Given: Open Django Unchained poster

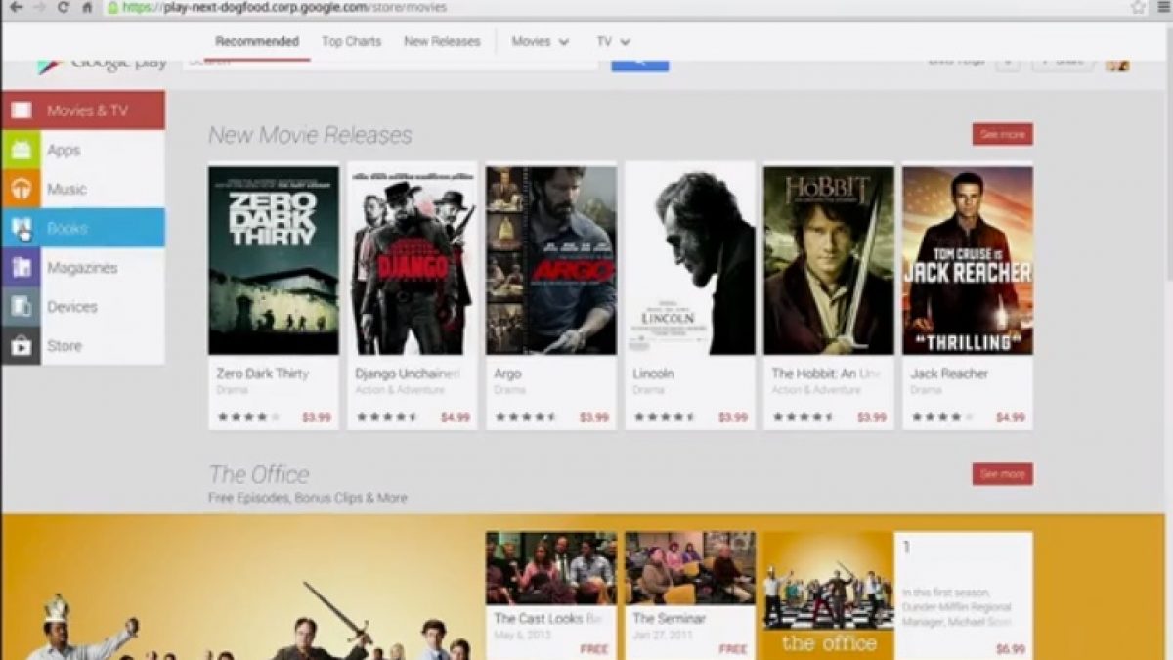Looking at the screenshot, I should [x=413, y=260].
